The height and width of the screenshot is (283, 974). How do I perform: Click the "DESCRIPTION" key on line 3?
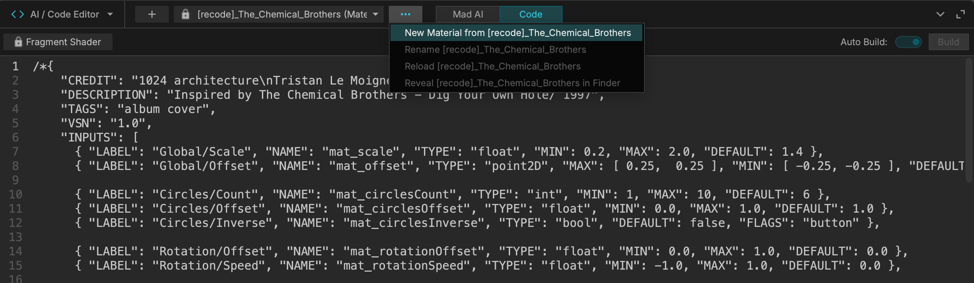(x=107, y=95)
